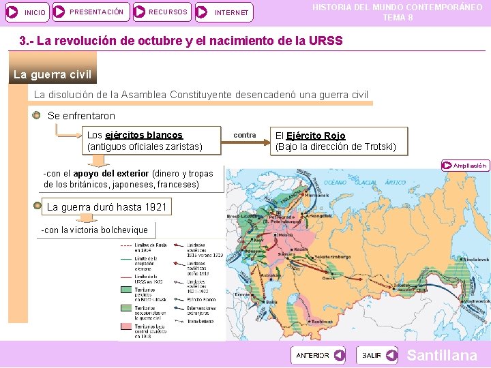Image resolution: width=491 pixels, height=368 pixels.
Task: Click the slide title about revolución de octubre
Action: click(181, 41)
